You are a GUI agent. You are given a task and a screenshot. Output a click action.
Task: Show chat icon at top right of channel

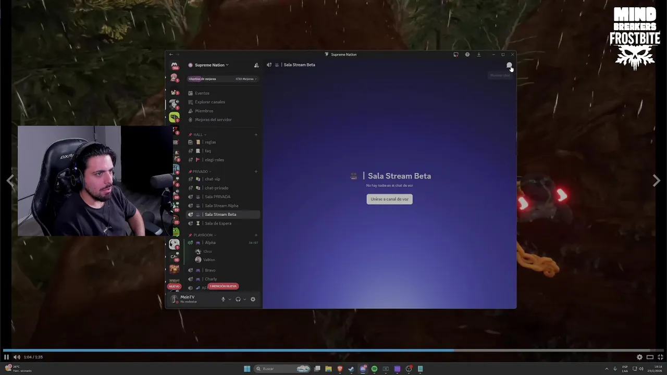pos(509,65)
